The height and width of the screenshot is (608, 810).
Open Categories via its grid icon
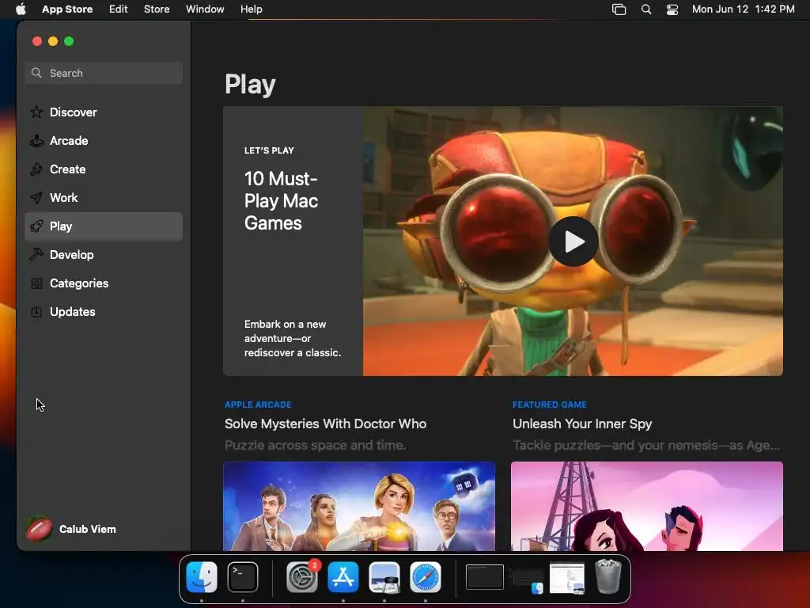36,283
